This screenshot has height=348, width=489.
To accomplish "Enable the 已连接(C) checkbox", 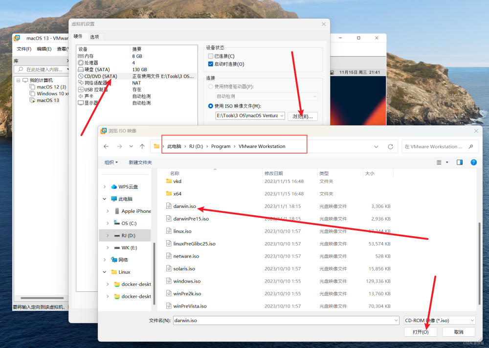I will pos(210,56).
